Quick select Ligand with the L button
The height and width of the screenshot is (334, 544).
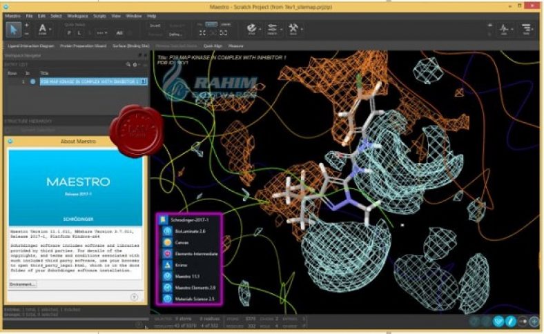pos(79,33)
